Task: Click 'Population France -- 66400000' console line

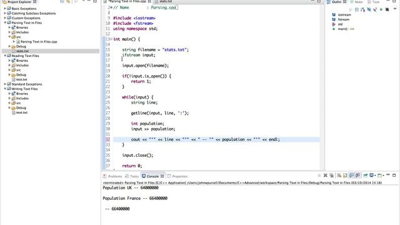Action: [x=135, y=198]
